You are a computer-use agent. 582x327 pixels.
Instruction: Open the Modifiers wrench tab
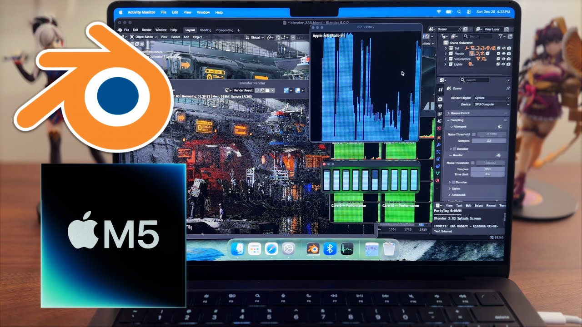click(438, 145)
